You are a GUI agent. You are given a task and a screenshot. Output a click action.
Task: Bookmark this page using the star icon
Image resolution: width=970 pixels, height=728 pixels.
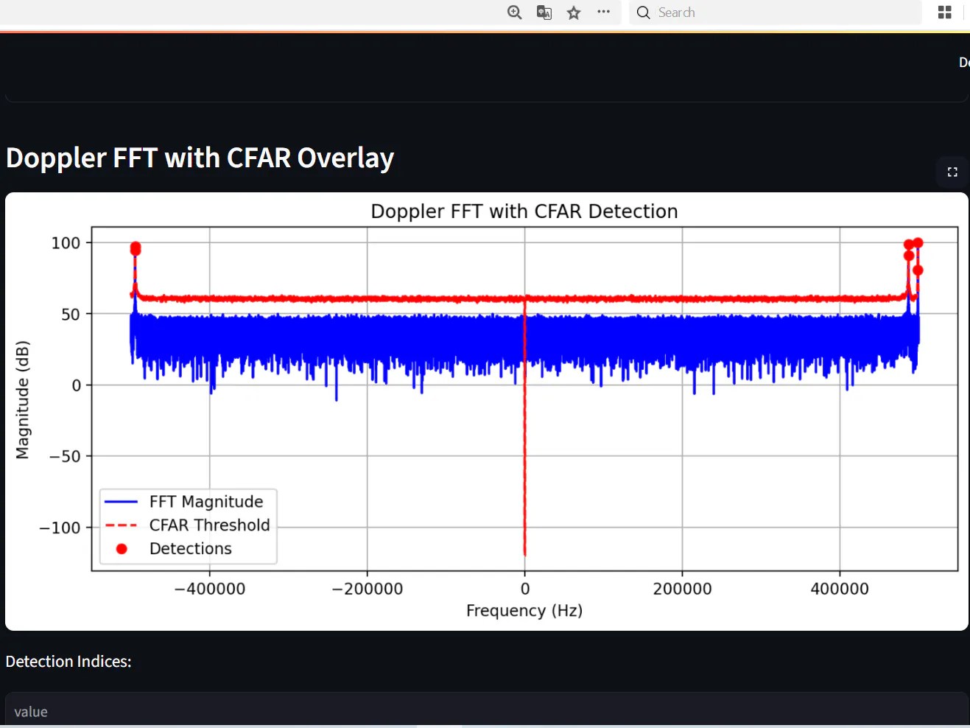click(x=574, y=13)
